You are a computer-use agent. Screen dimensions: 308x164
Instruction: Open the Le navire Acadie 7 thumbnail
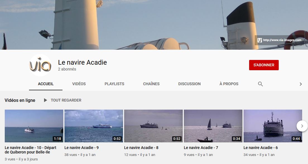click(x=213, y=126)
